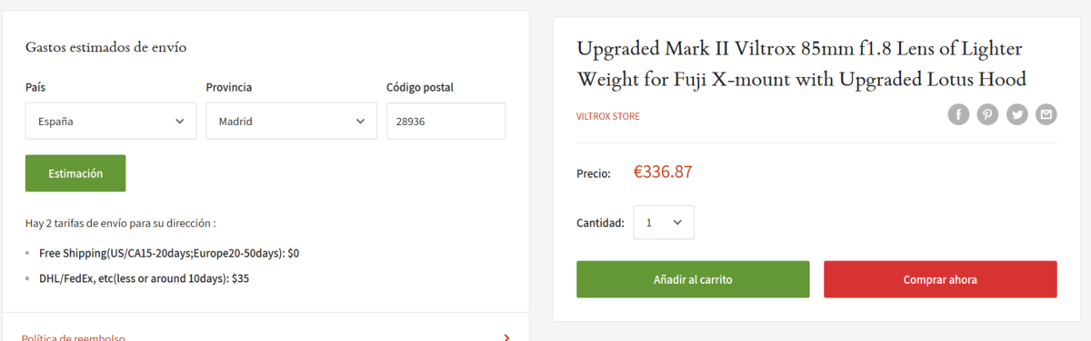Click the DHL/FedEx shipping rate entry
The height and width of the screenshot is (341, 1091).
pos(144,278)
